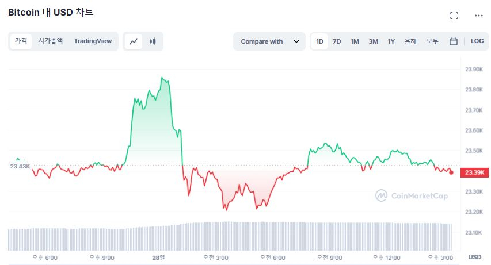Open the three-dot more options menu
This screenshot has height=265, width=491.
pos(478,16)
